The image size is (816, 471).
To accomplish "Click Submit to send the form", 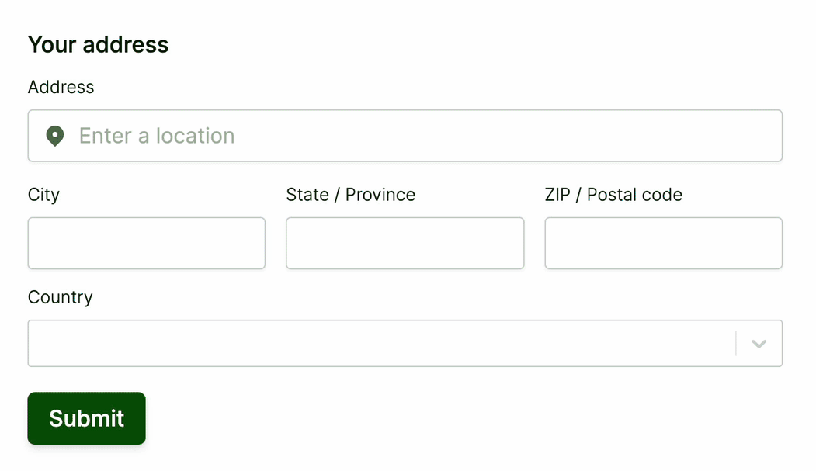I will point(86,418).
